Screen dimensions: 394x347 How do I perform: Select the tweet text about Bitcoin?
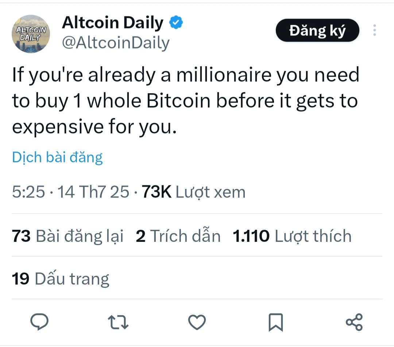pos(185,101)
